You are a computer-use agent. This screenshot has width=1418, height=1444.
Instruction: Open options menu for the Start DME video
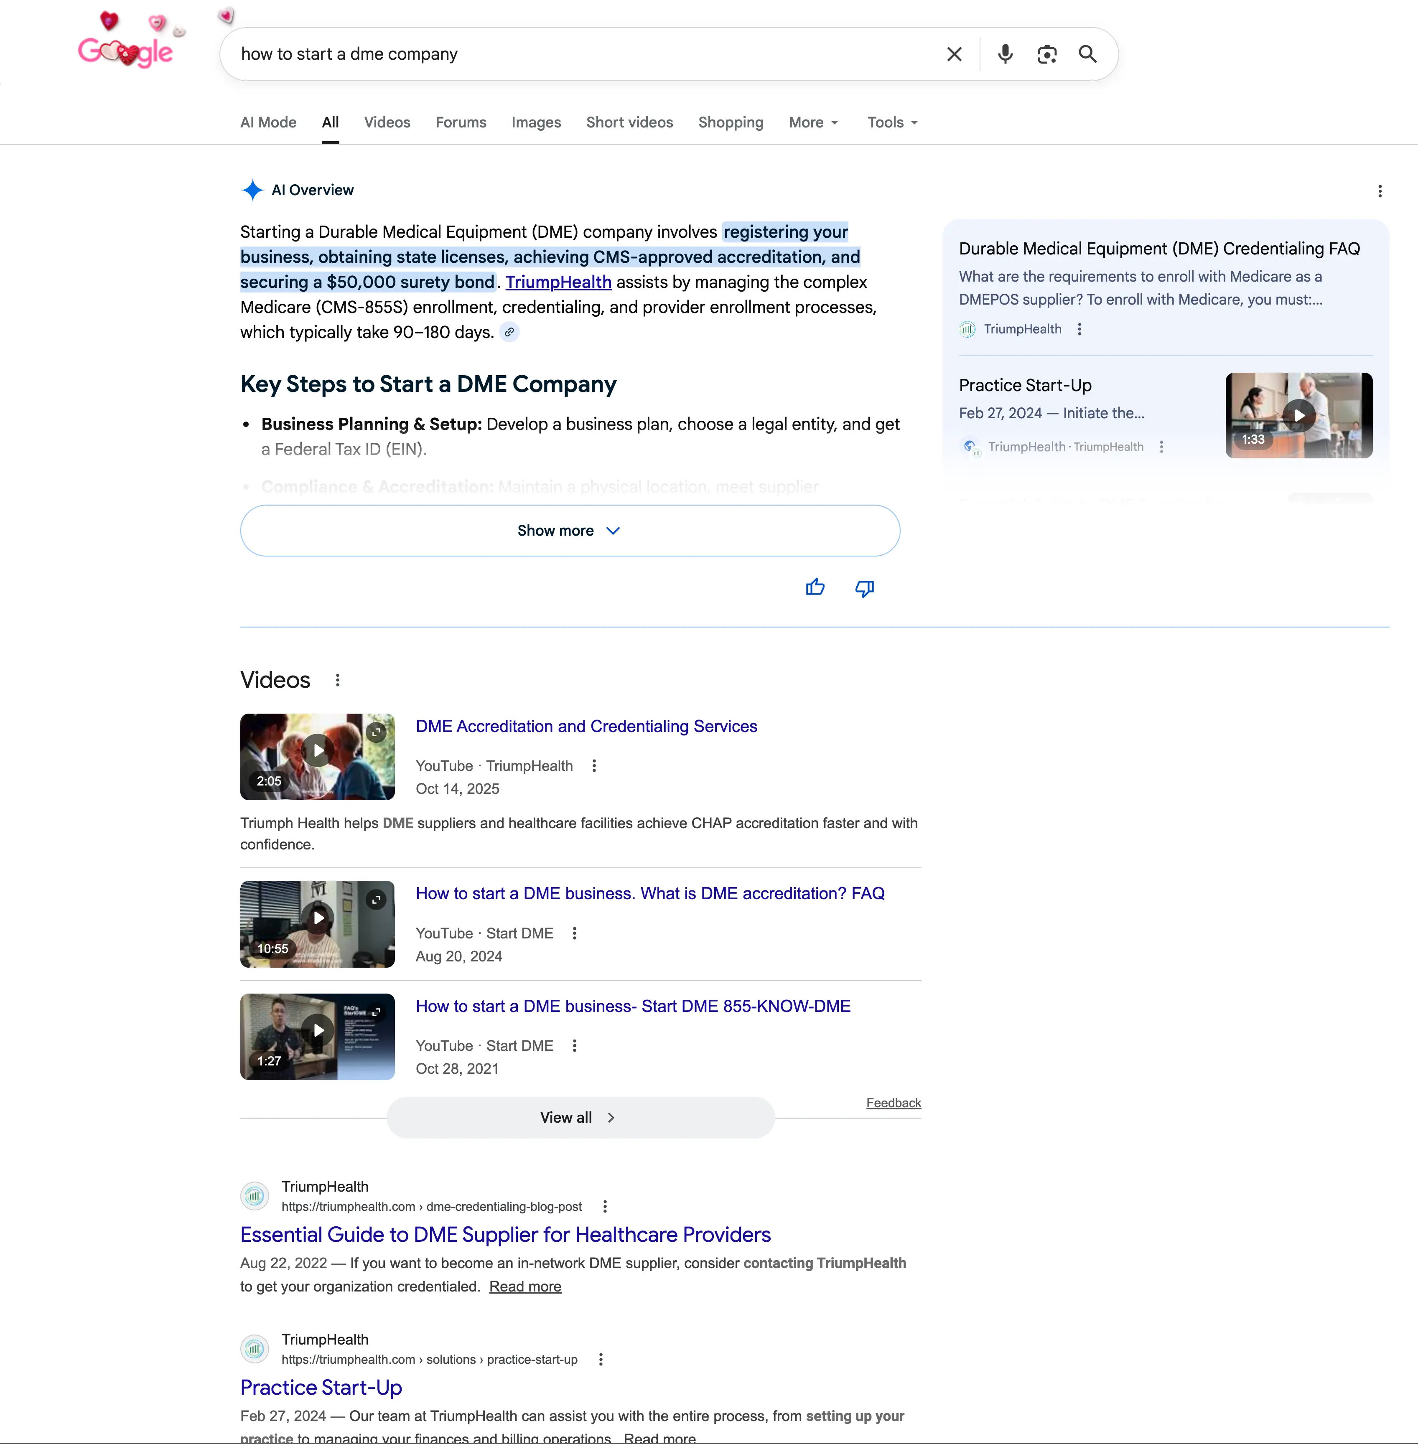574,933
